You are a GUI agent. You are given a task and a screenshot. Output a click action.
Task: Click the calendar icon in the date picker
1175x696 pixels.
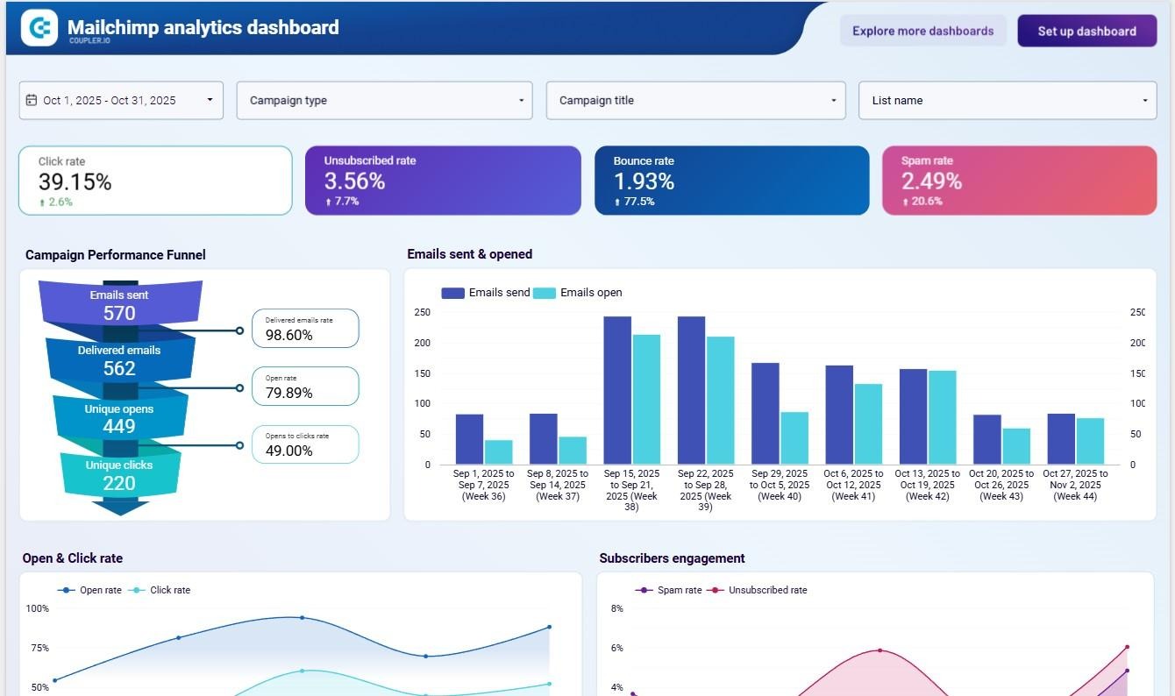tap(32, 100)
